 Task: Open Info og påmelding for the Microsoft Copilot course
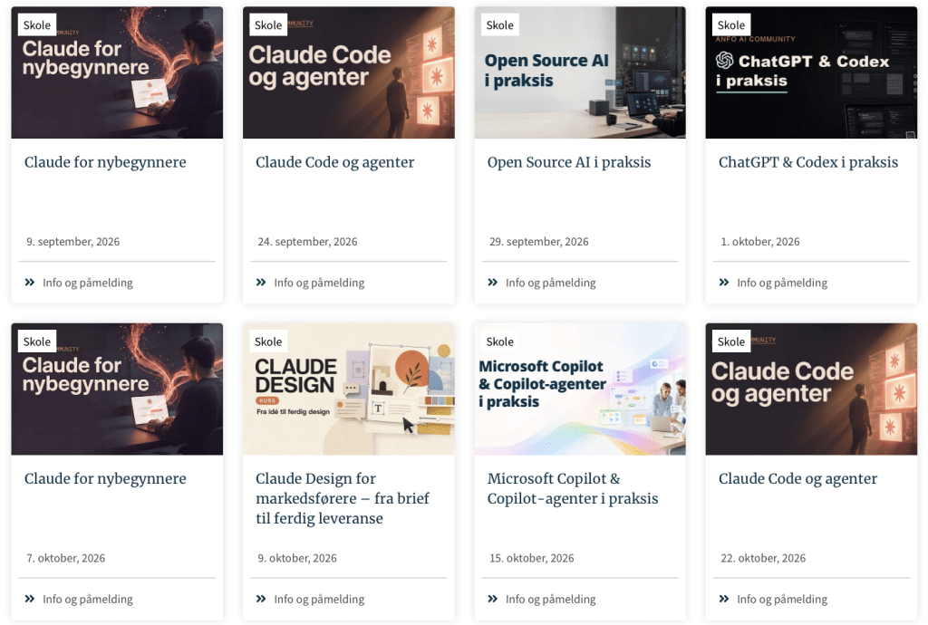[x=550, y=599]
